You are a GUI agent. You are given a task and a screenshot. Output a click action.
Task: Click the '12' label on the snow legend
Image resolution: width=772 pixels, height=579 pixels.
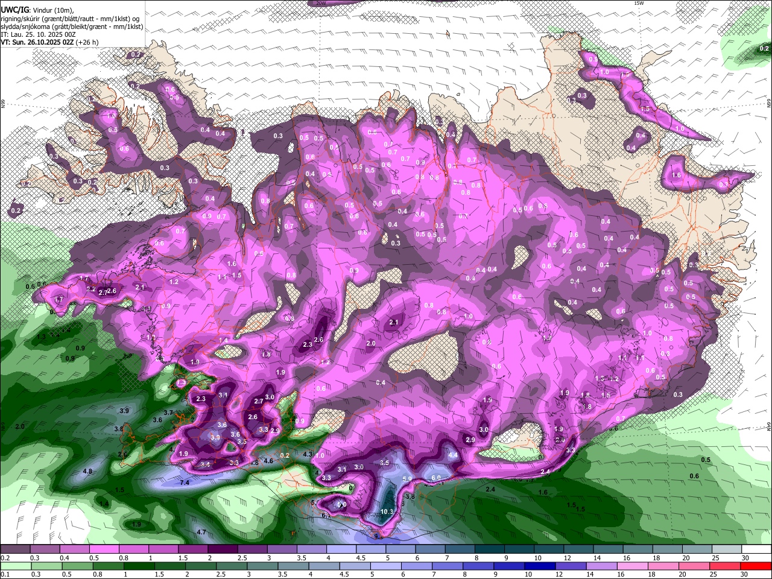567,558
